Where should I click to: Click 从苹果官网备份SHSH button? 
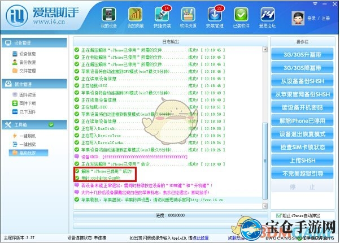point(302,94)
